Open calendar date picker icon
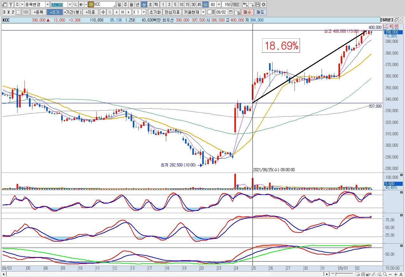This screenshot has width=405, height=277. [x=231, y=12]
